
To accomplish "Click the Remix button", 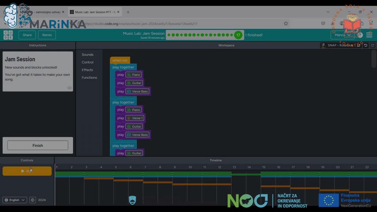I will 47,35.
